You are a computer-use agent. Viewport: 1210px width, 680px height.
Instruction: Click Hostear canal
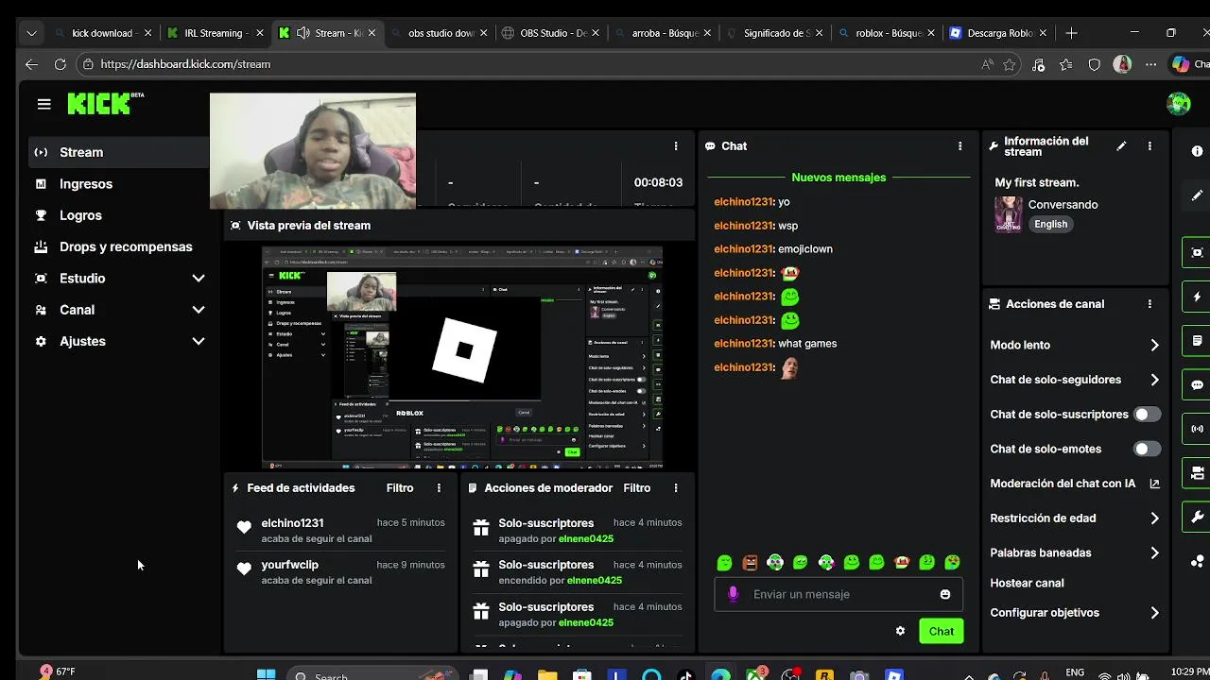tap(1027, 583)
